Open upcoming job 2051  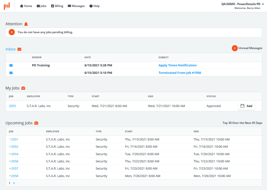(x=14, y=139)
